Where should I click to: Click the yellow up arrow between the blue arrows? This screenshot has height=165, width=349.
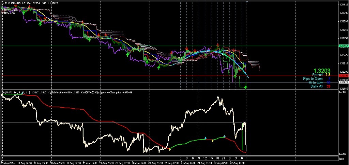(213, 140)
